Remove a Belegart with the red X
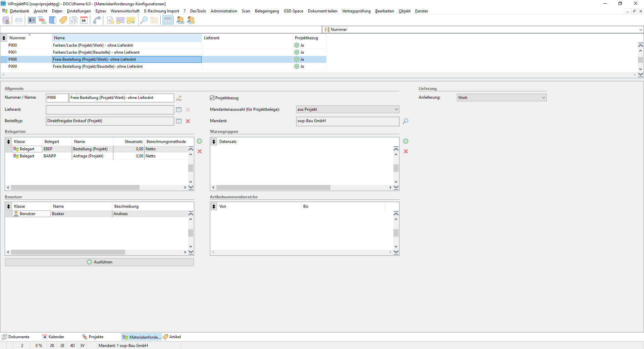Viewport: 644px width, 349px height. click(x=200, y=151)
